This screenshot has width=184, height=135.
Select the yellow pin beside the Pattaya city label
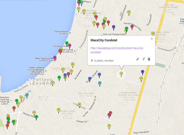53,83
